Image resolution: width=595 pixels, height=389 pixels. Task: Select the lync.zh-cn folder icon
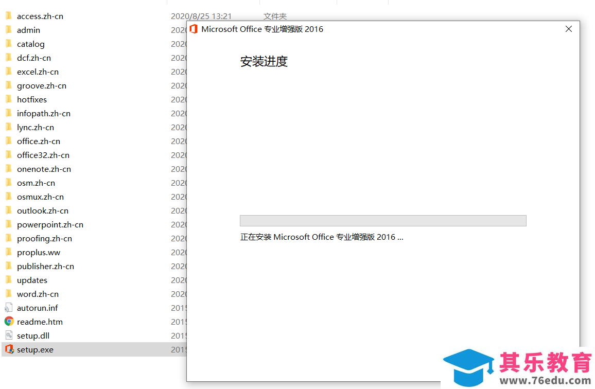point(9,127)
